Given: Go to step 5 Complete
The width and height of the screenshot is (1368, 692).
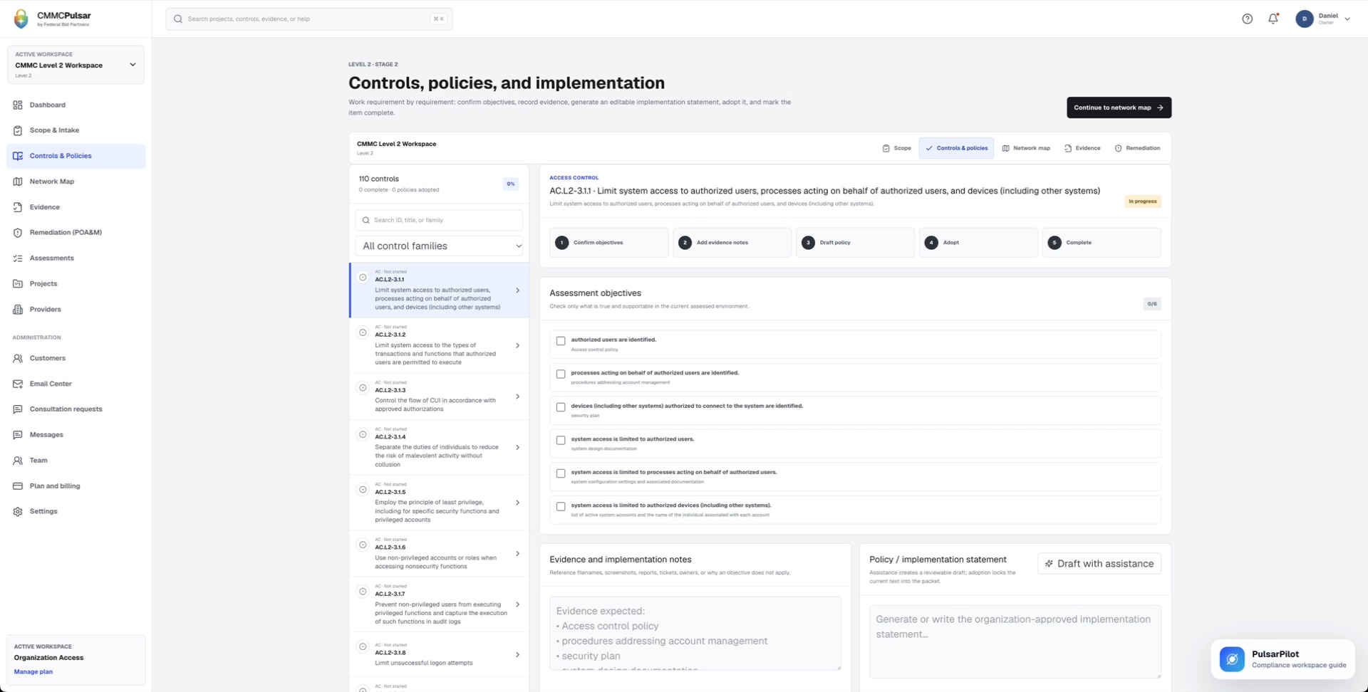Looking at the screenshot, I should pos(1102,243).
